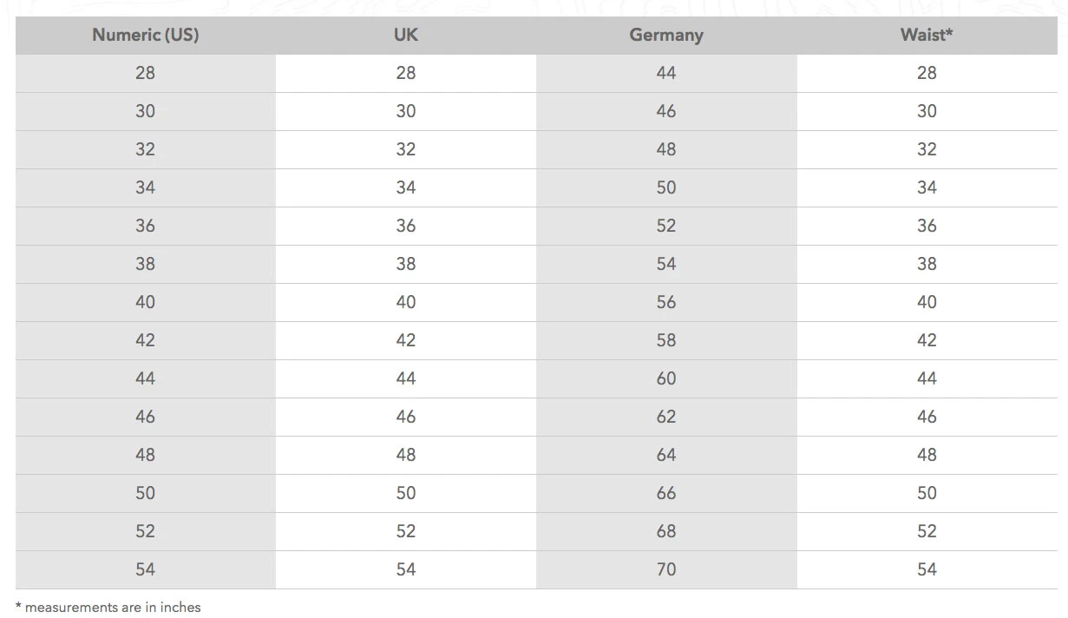Select US size 48 cell

[145, 455]
